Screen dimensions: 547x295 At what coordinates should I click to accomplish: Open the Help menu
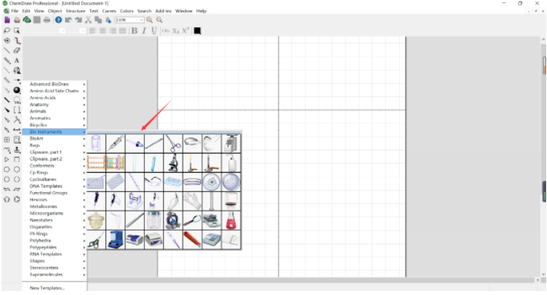point(201,11)
